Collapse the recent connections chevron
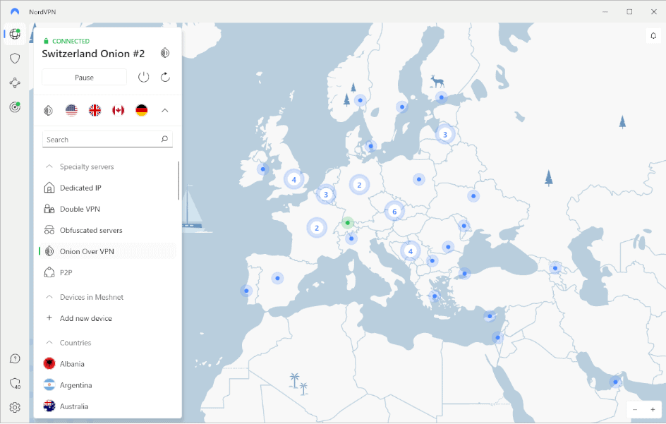666x424 pixels. 165,110
